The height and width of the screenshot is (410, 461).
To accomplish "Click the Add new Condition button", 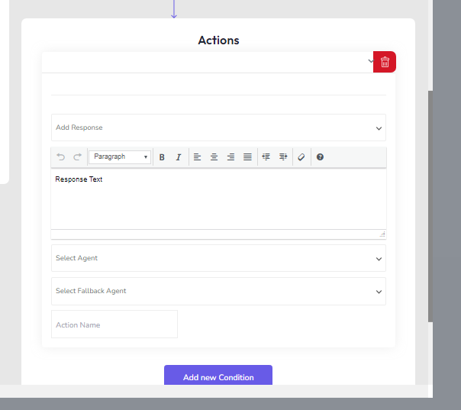I will click(218, 376).
